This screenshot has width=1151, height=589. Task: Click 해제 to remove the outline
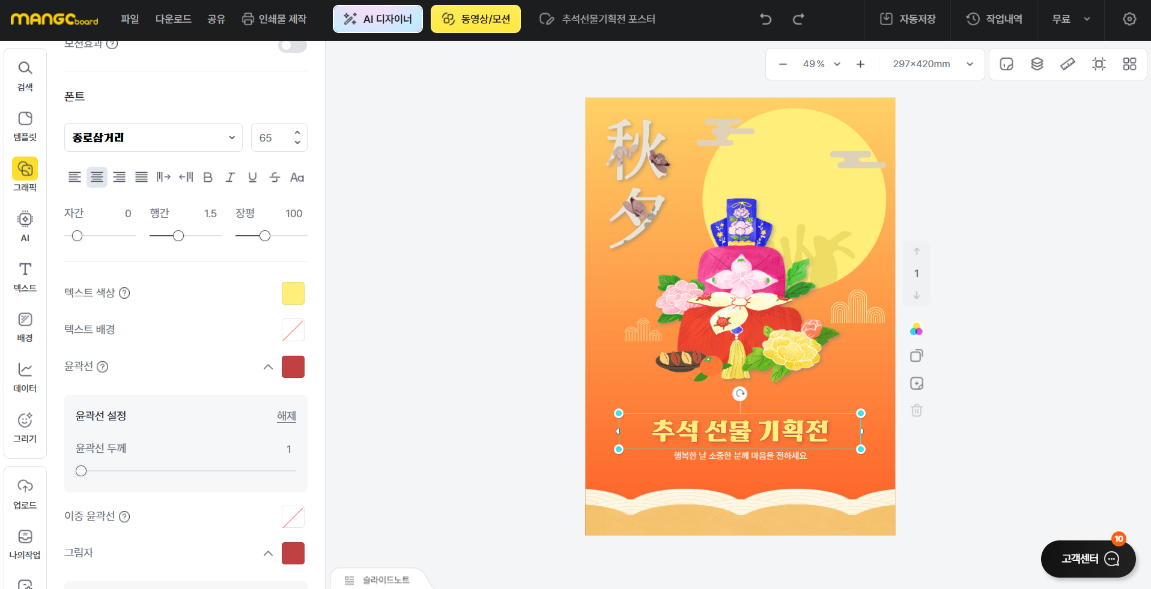tap(286, 416)
